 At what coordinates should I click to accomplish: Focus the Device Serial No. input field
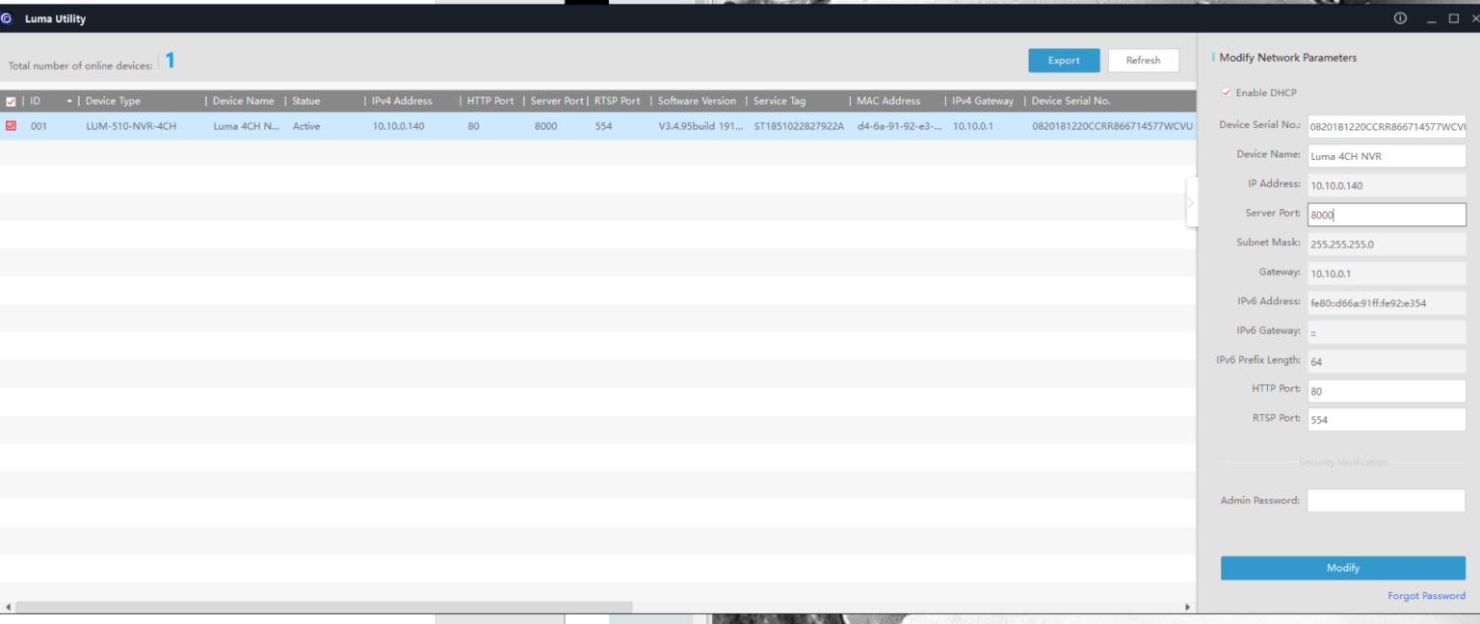point(1387,126)
